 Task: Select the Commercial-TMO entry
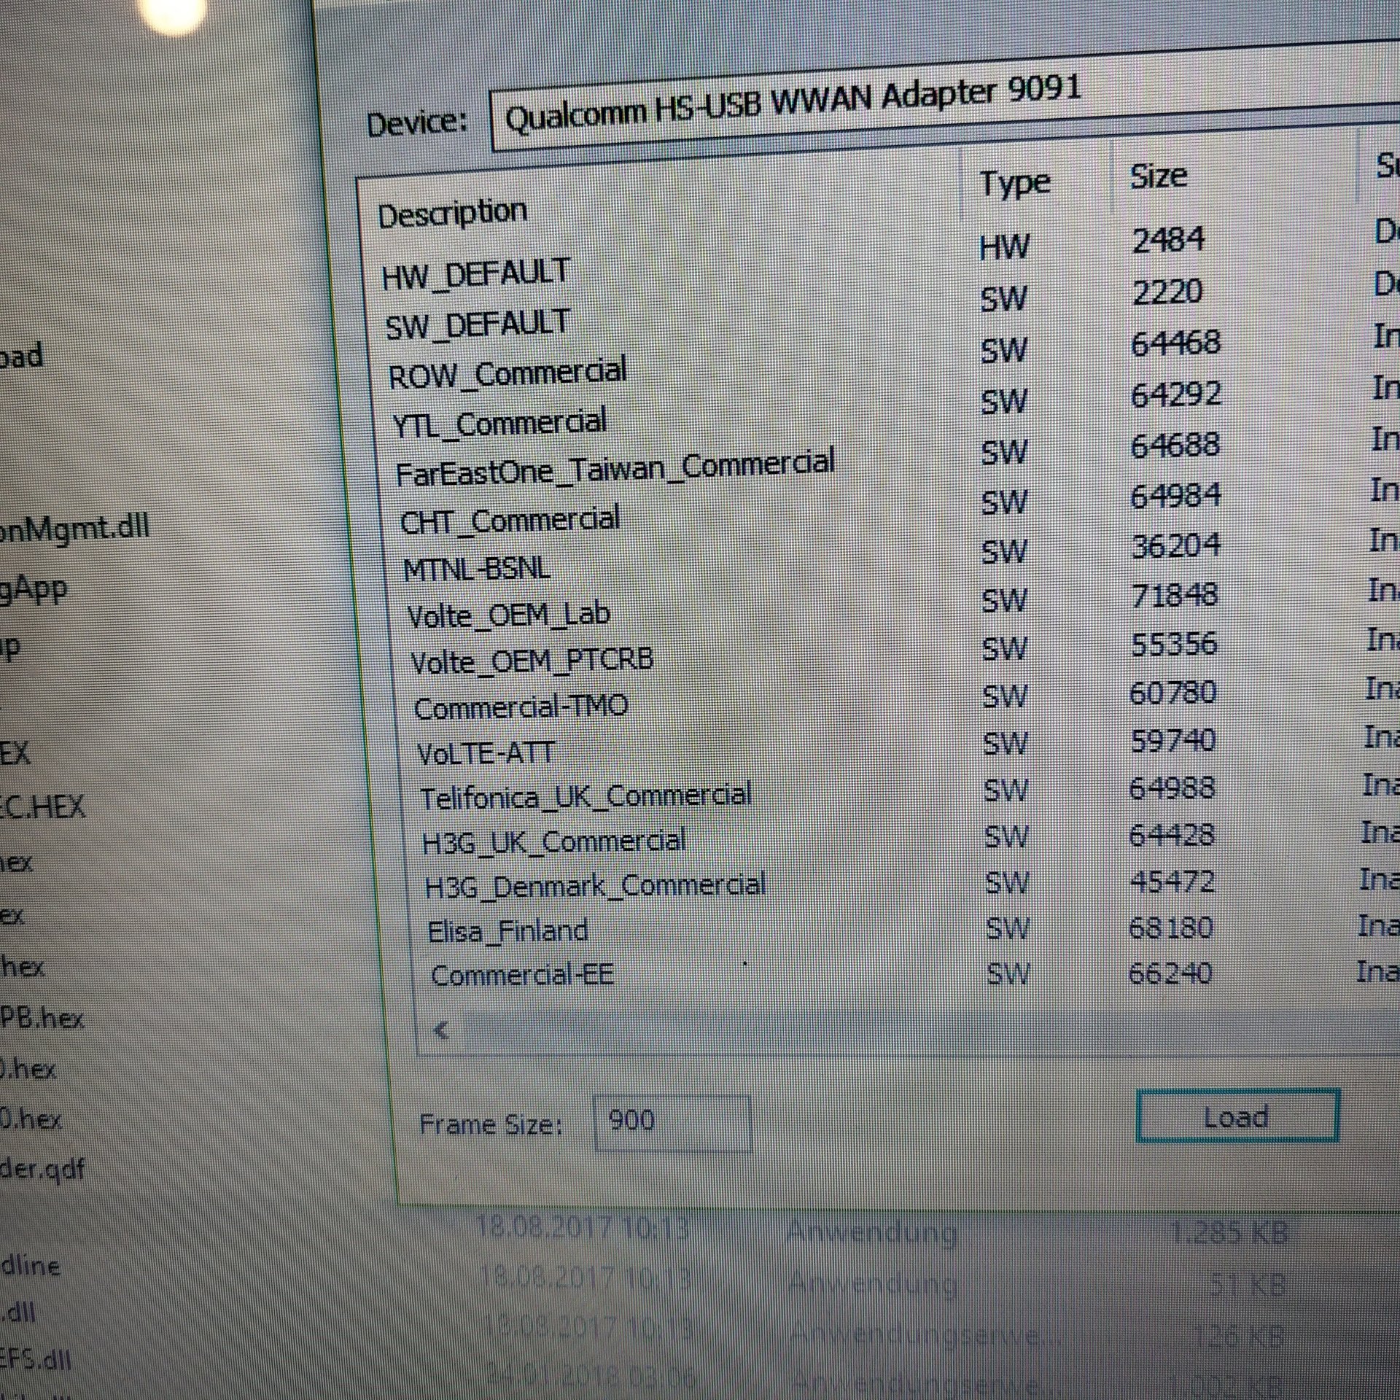[521, 707]
